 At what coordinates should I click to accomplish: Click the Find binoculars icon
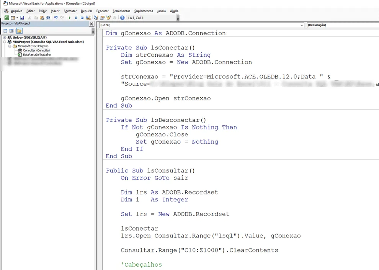[48, 18]
